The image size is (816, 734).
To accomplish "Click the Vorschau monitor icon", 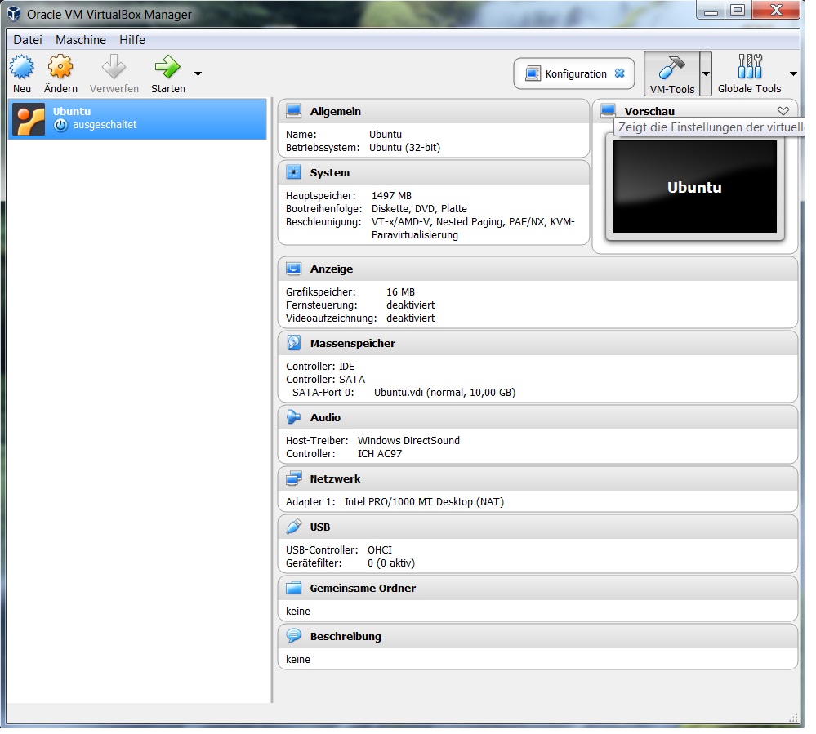I will pos(608,111).
